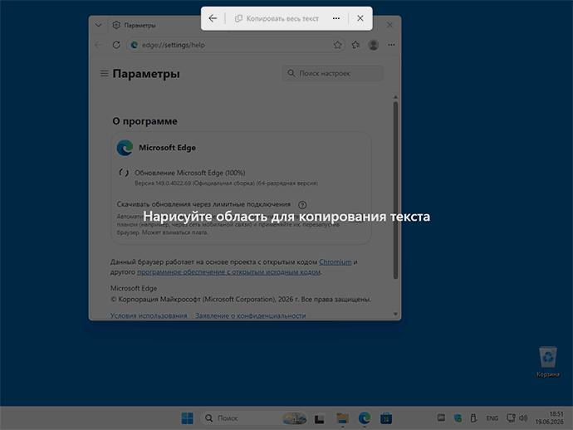Viewport: 573px width, 430px height.
Task: Refresh the Edge settings page
Action: pos(116,45)
